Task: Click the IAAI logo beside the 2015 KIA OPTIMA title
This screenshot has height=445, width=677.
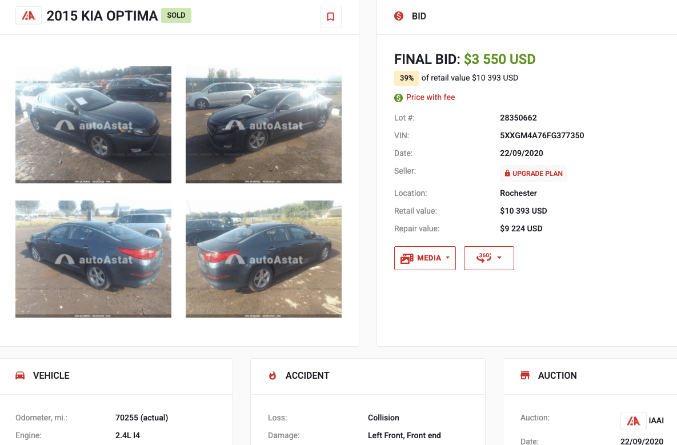Action: 29,15
